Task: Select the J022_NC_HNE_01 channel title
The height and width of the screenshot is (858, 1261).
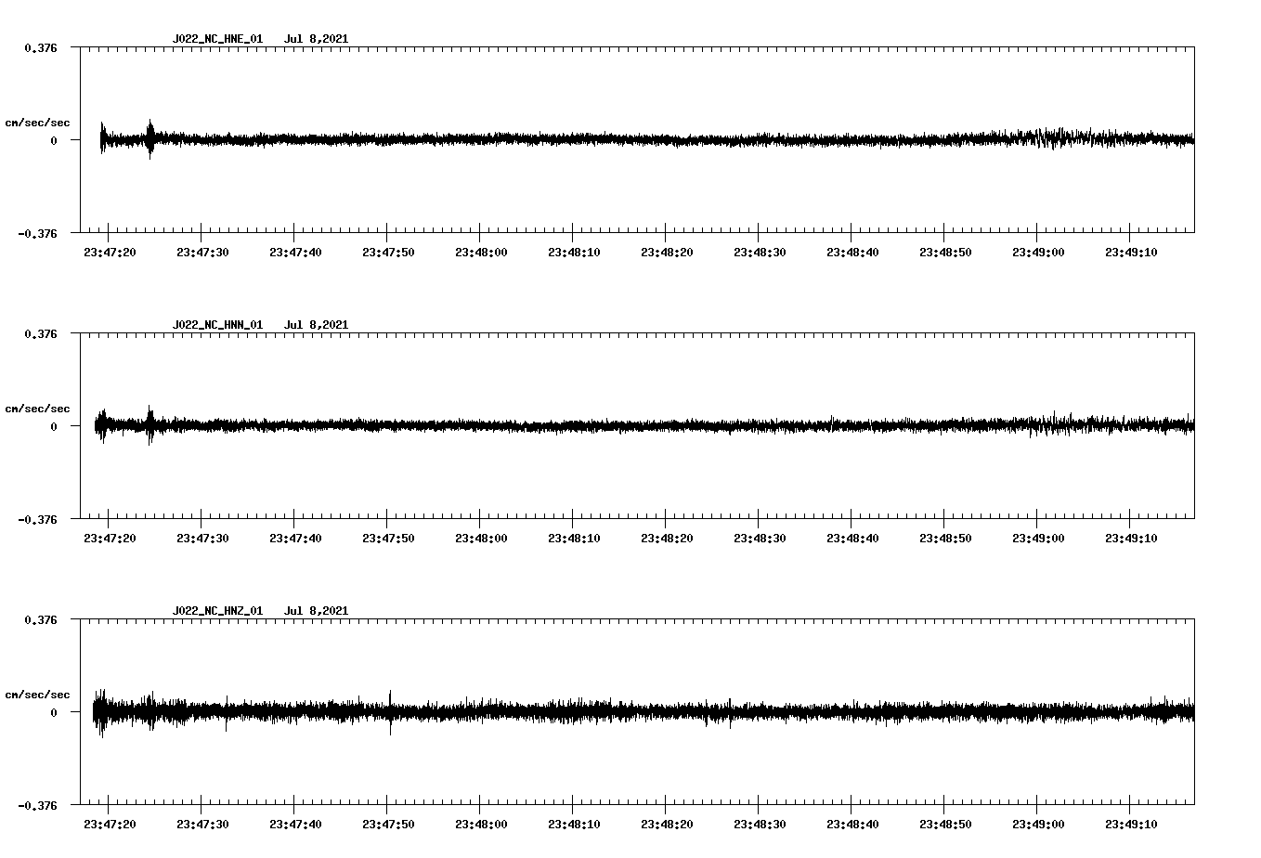Action: click(216, 39)
